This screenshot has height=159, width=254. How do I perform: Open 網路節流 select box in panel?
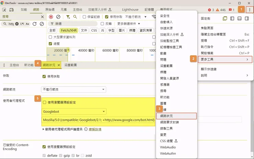pos(73,90)
